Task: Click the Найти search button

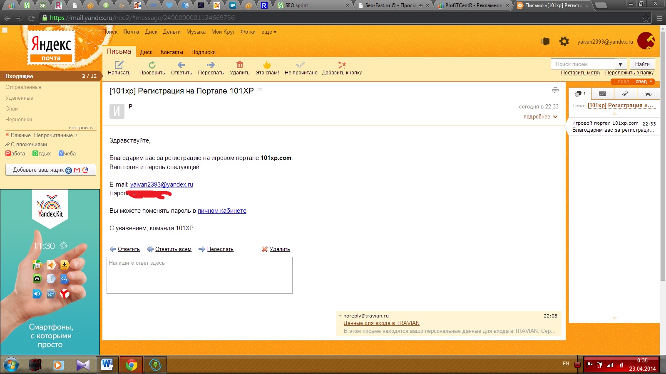Action: point(642,64)
